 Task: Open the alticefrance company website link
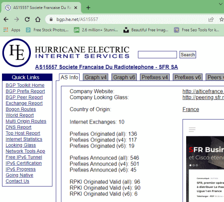[203, 91]
